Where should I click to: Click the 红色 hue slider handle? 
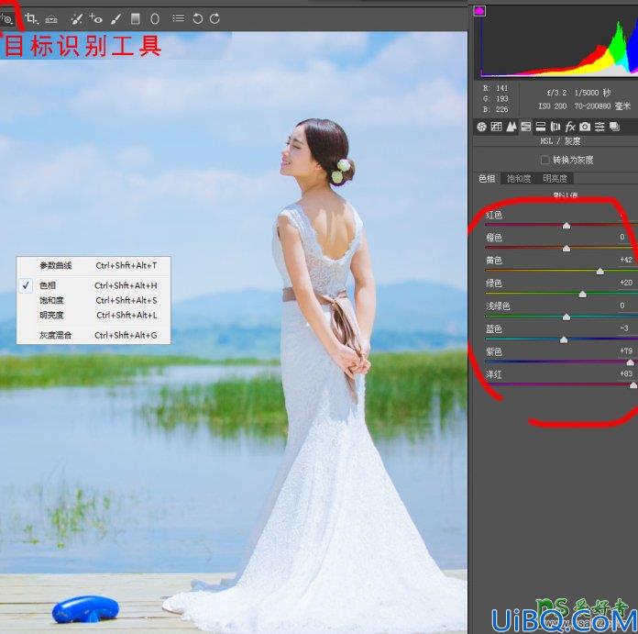(566, 226)
